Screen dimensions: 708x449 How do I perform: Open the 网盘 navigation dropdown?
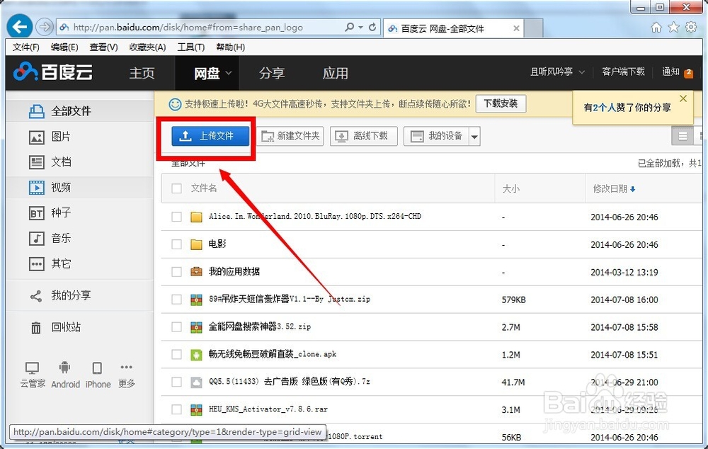click(x=207, y=73)
